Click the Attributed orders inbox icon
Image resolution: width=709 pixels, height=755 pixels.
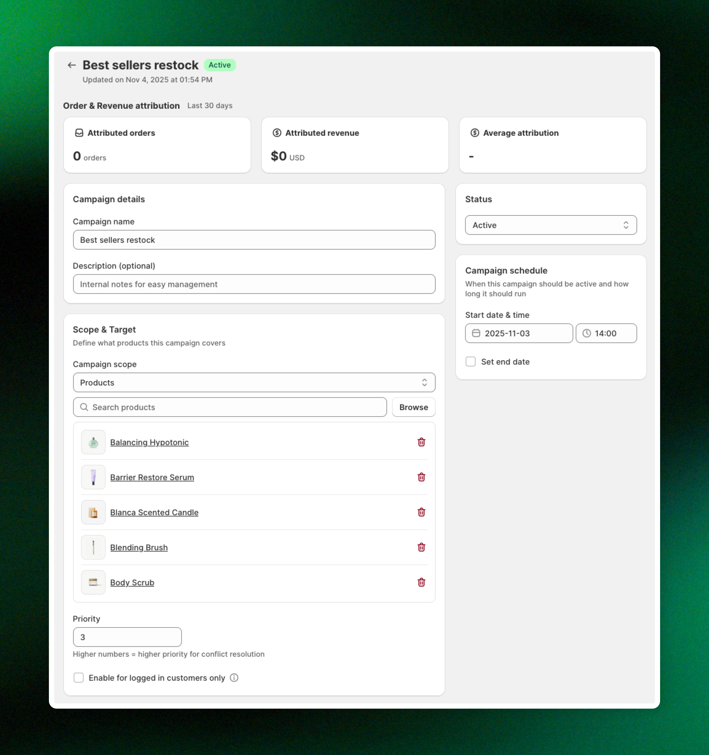tap(79, 133)
